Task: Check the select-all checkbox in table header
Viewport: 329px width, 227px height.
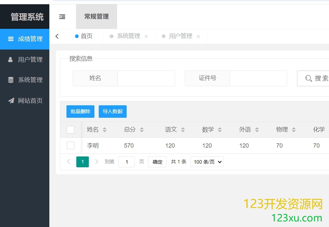Action: coord(71,130)
